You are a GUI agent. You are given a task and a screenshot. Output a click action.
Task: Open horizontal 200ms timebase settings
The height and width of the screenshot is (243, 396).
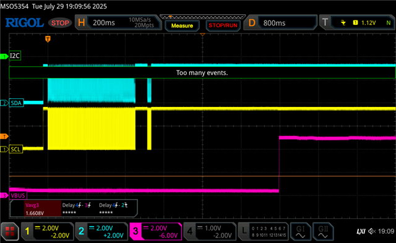tap(118, 22)
